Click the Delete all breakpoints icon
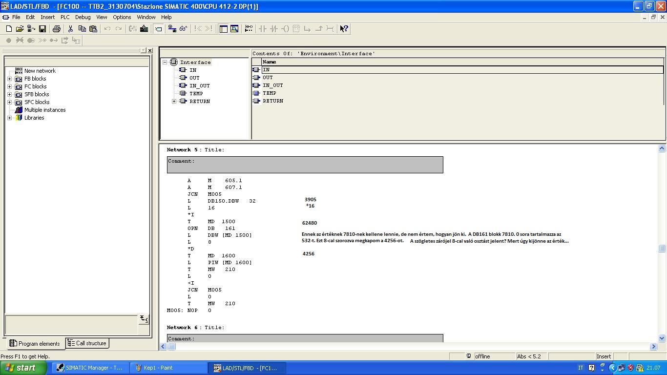Viewport: 667px width, 375px height. point(20,41)
